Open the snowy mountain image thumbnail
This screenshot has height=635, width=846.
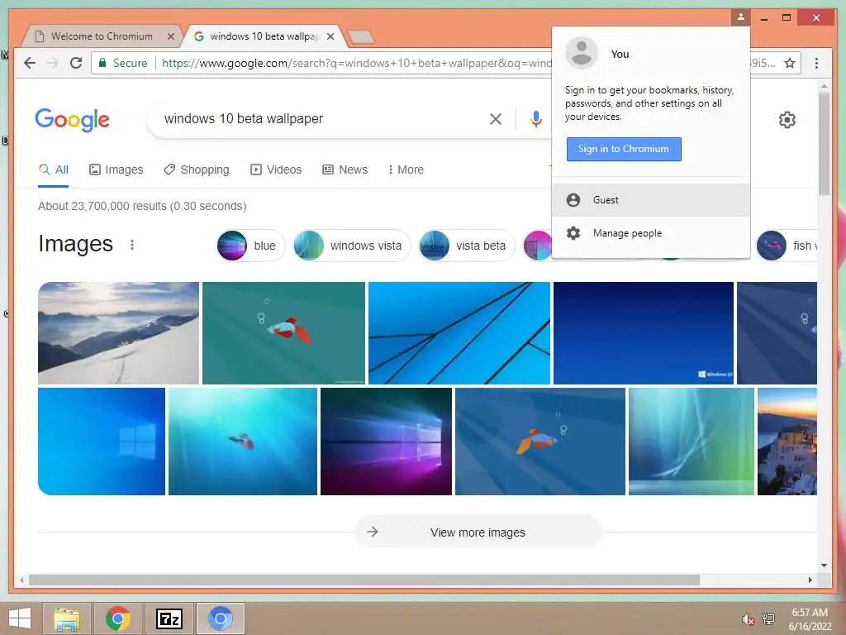(118, 333)
